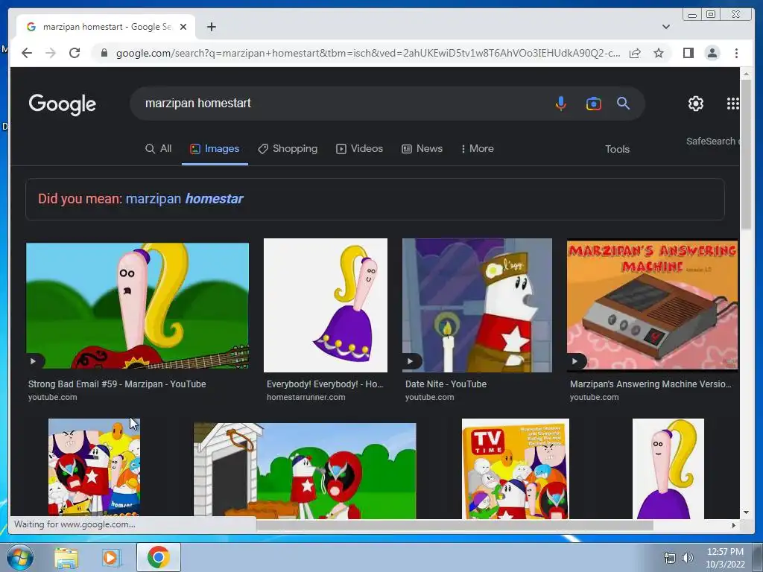
Task: Open Google quick settings gear
Action: pos(696,104)
